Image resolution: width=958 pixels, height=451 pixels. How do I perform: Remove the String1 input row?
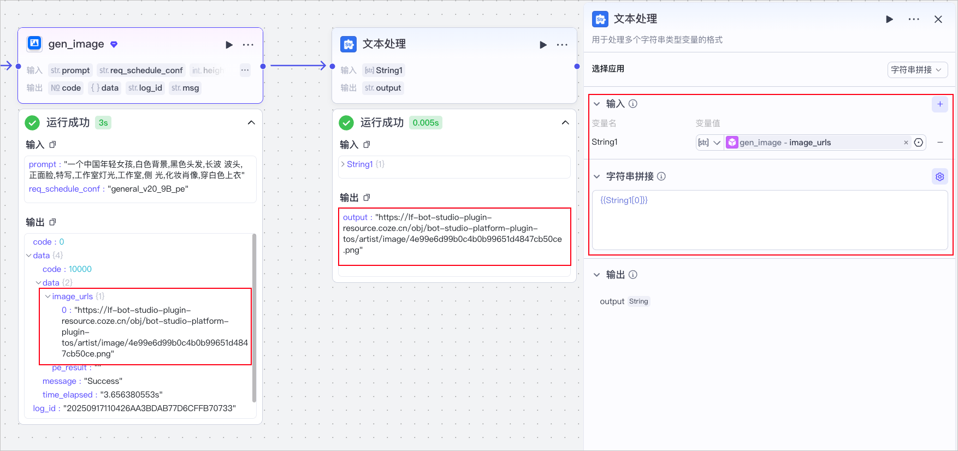click(x=940, y=143)
